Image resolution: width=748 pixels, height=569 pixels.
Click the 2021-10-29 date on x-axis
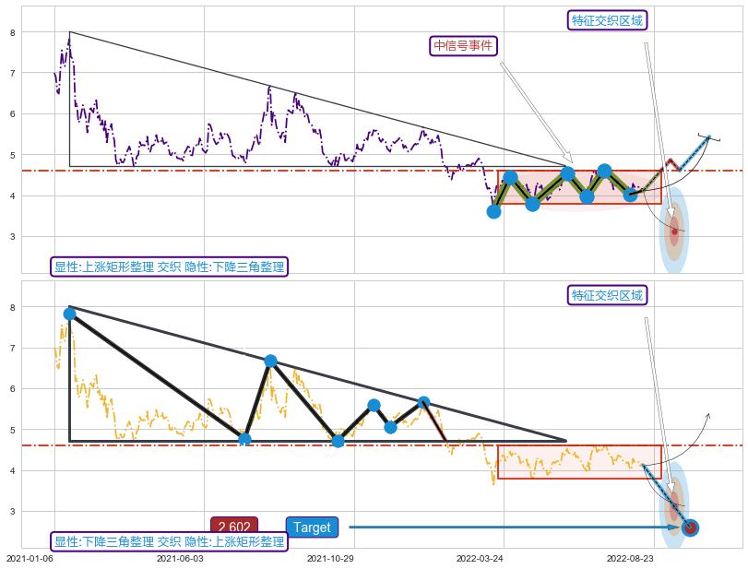click(x=329, y=558)
